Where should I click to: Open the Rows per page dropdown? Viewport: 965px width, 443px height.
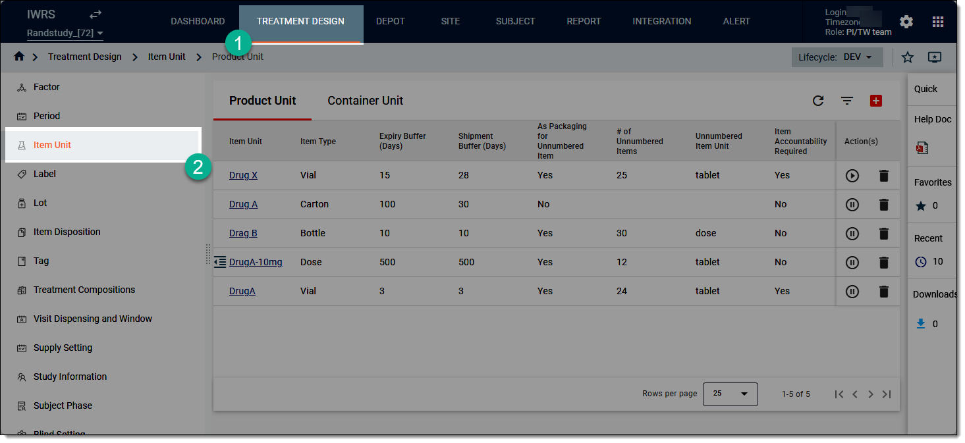(x=731, y=394)
